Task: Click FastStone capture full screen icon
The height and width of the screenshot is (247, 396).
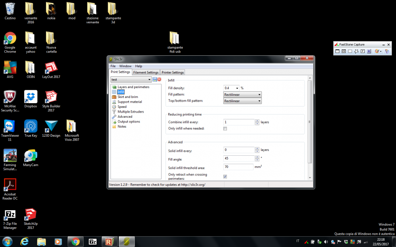Action: point(363,51)
